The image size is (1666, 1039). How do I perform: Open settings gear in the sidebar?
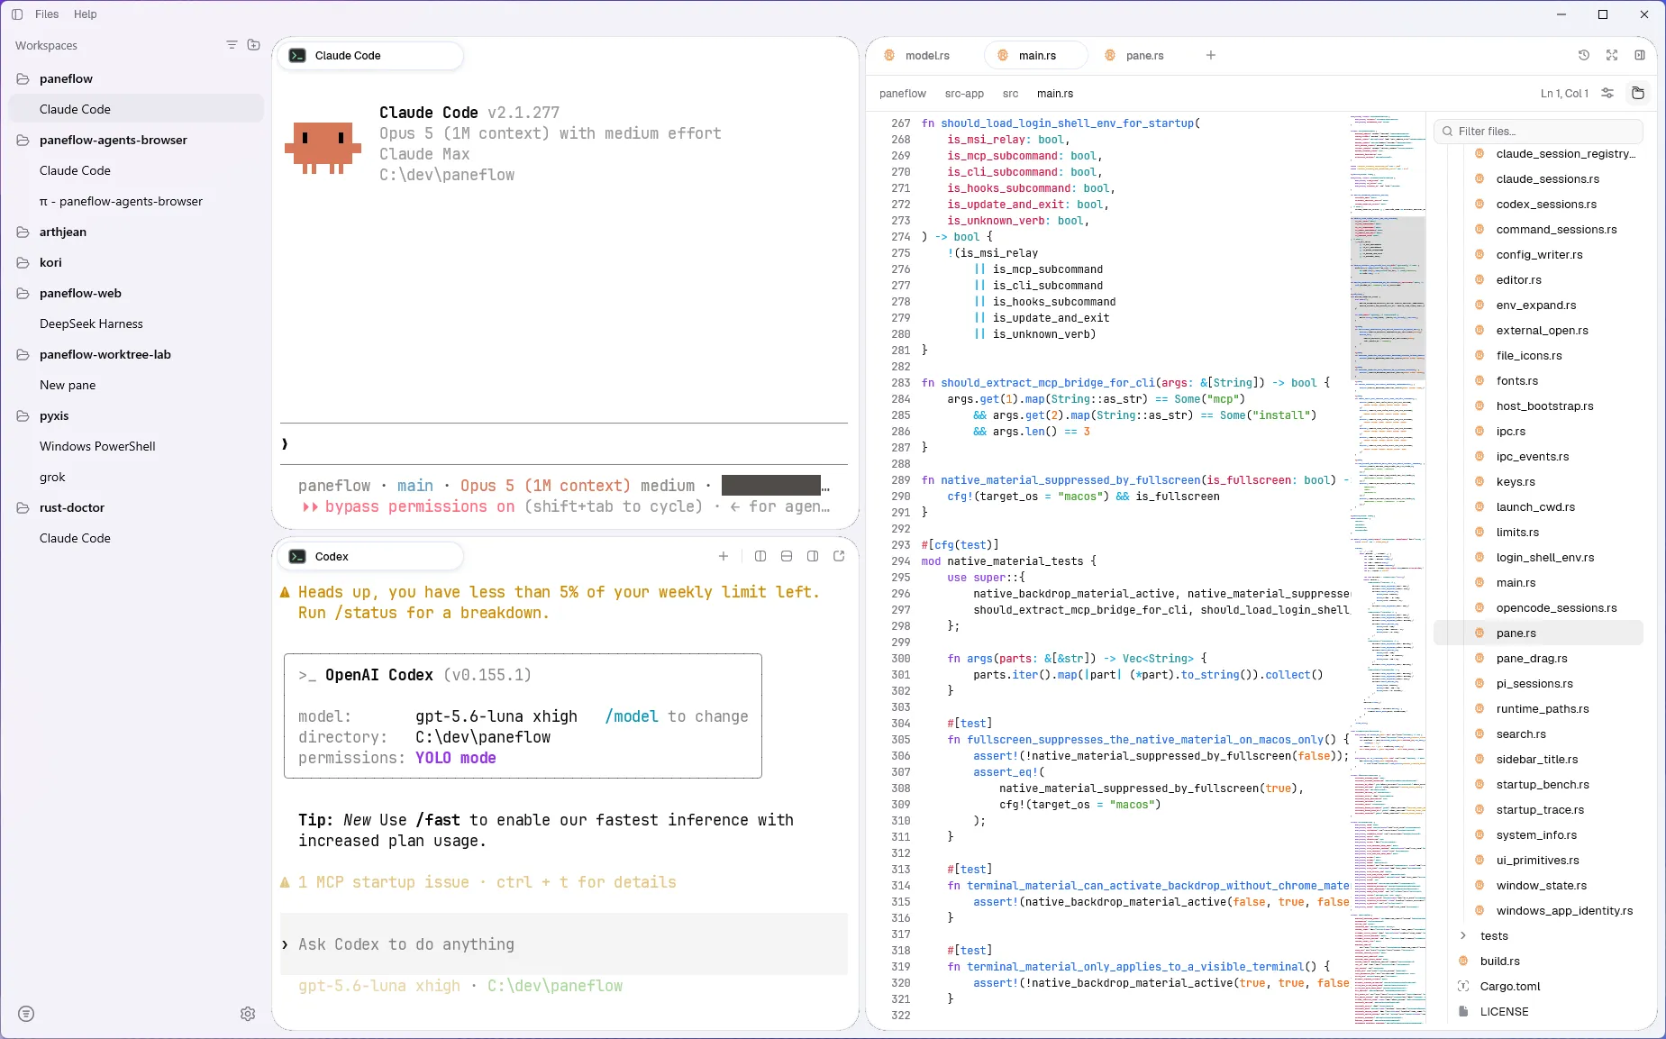coord(248,1014)
